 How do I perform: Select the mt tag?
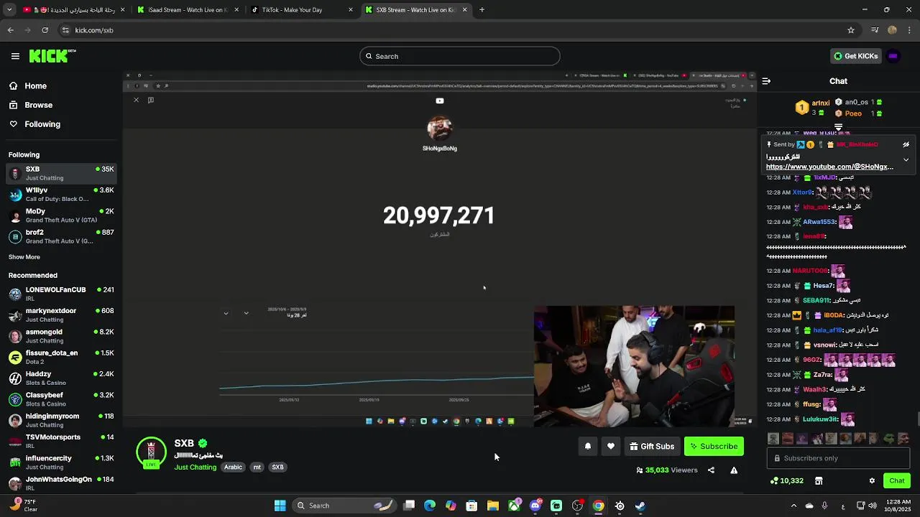pos(257,467)
